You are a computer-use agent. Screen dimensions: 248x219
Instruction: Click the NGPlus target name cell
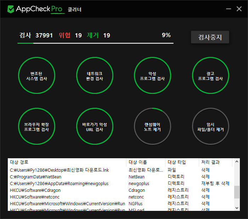pyautogui.click(x=136, y=204)
